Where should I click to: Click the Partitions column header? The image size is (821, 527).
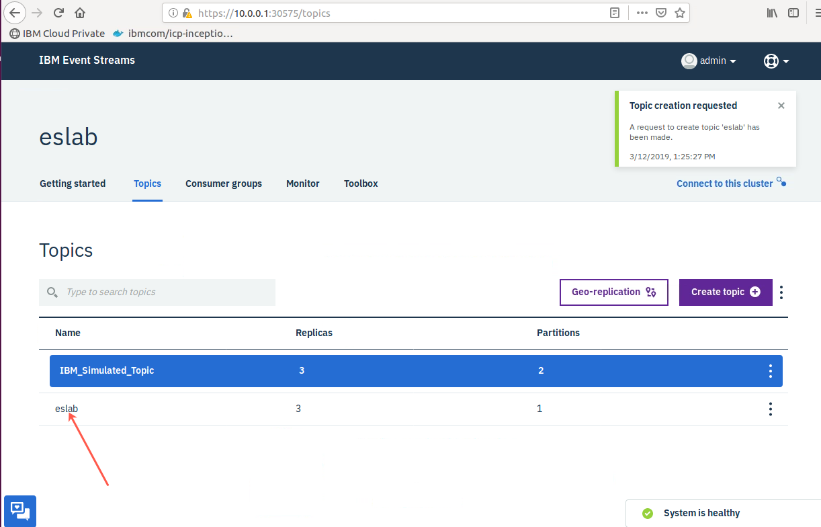[x=558, y=333]
